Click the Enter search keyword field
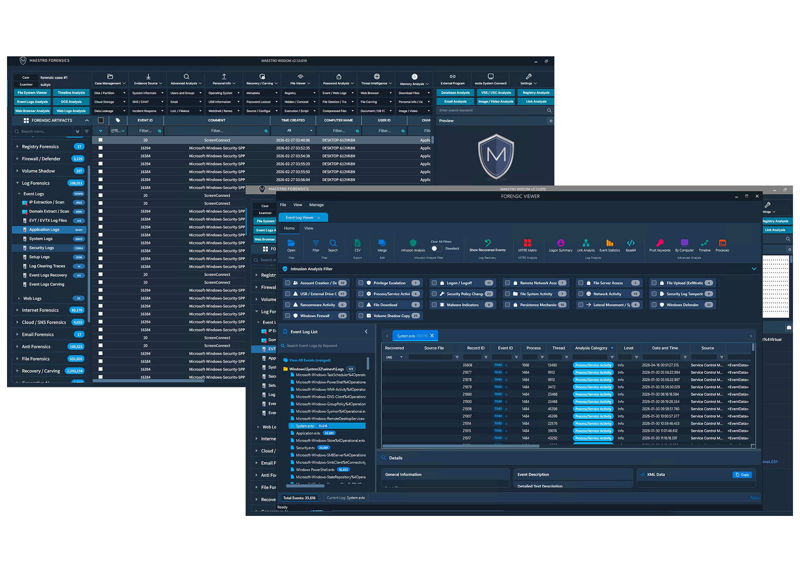800x572 pixels. coord(495,111)
